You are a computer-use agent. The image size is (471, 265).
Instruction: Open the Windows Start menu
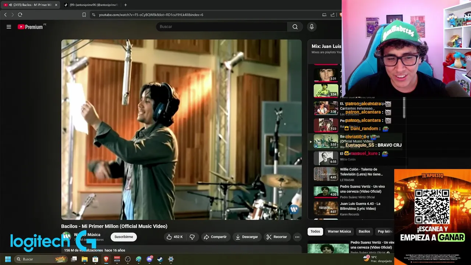pyautogui.click(x=8, y=259)
